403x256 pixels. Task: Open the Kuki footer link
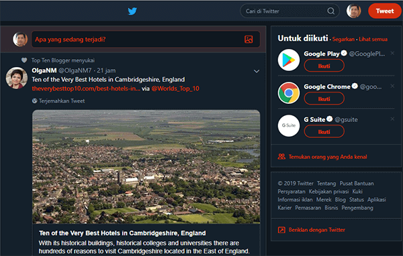357,192
